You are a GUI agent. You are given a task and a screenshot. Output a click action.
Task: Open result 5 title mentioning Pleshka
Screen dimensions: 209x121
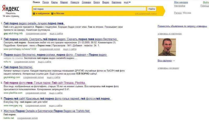coord(45,83)
